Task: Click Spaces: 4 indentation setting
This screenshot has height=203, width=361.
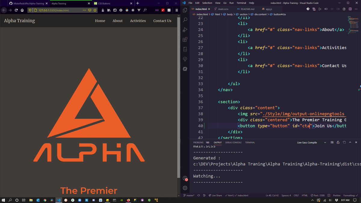Action: pyautogui.click(x=286, y=195)
